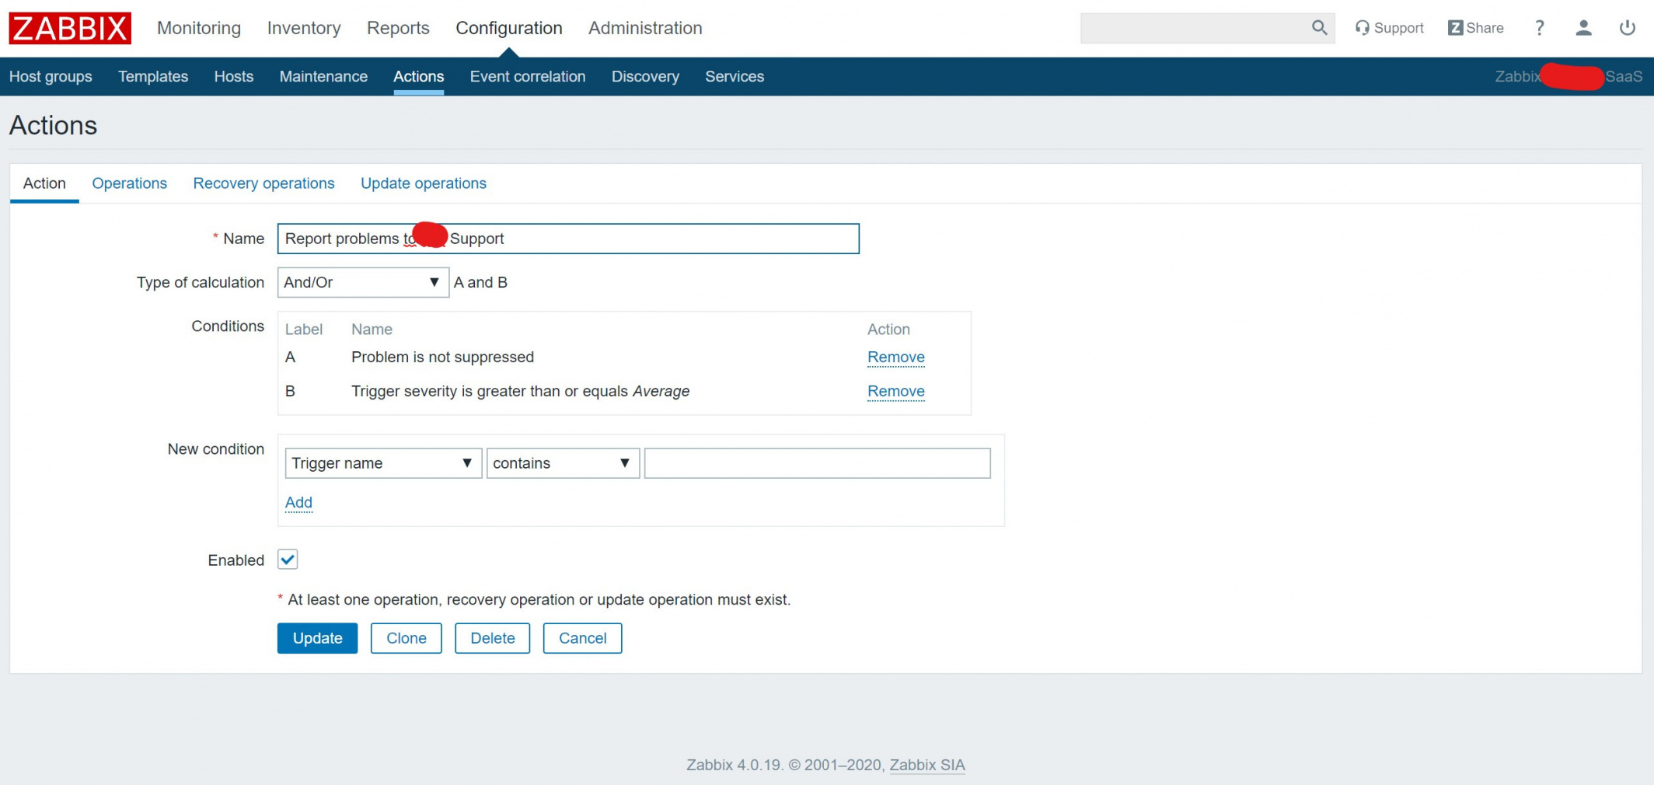Focus the action Name input field
This screenshot has height=785, width=1654.
point(568,239)
